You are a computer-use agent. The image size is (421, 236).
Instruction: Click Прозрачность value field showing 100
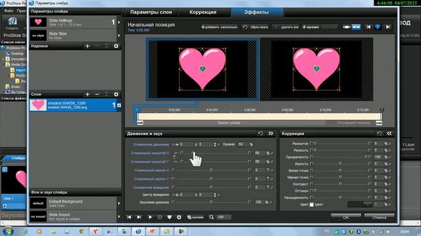tap(379, 157)
